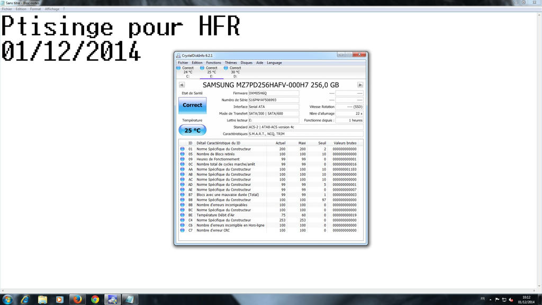The image size is (542, 305).
Task: Click the Caractéristiques field S.M.A.R.T., NCQ, TRIM
Action: click(x=305, y=134)
